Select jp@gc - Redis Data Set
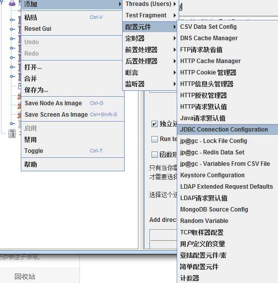This screenshot has width=278, height=283. coord(228,152)
